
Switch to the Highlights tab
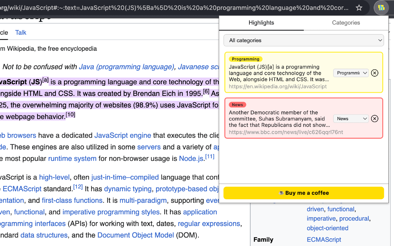coord(261,23)
